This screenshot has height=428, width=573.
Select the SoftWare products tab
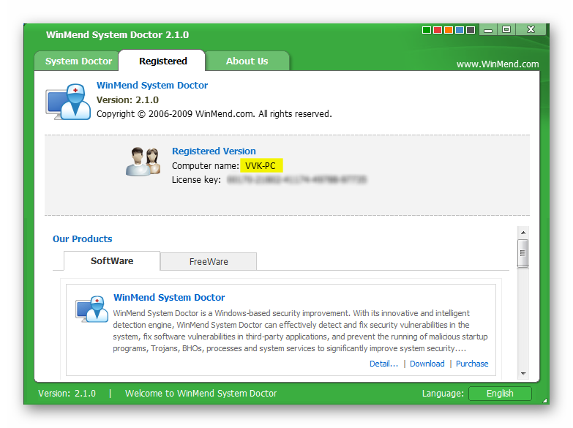coord(112,261)
